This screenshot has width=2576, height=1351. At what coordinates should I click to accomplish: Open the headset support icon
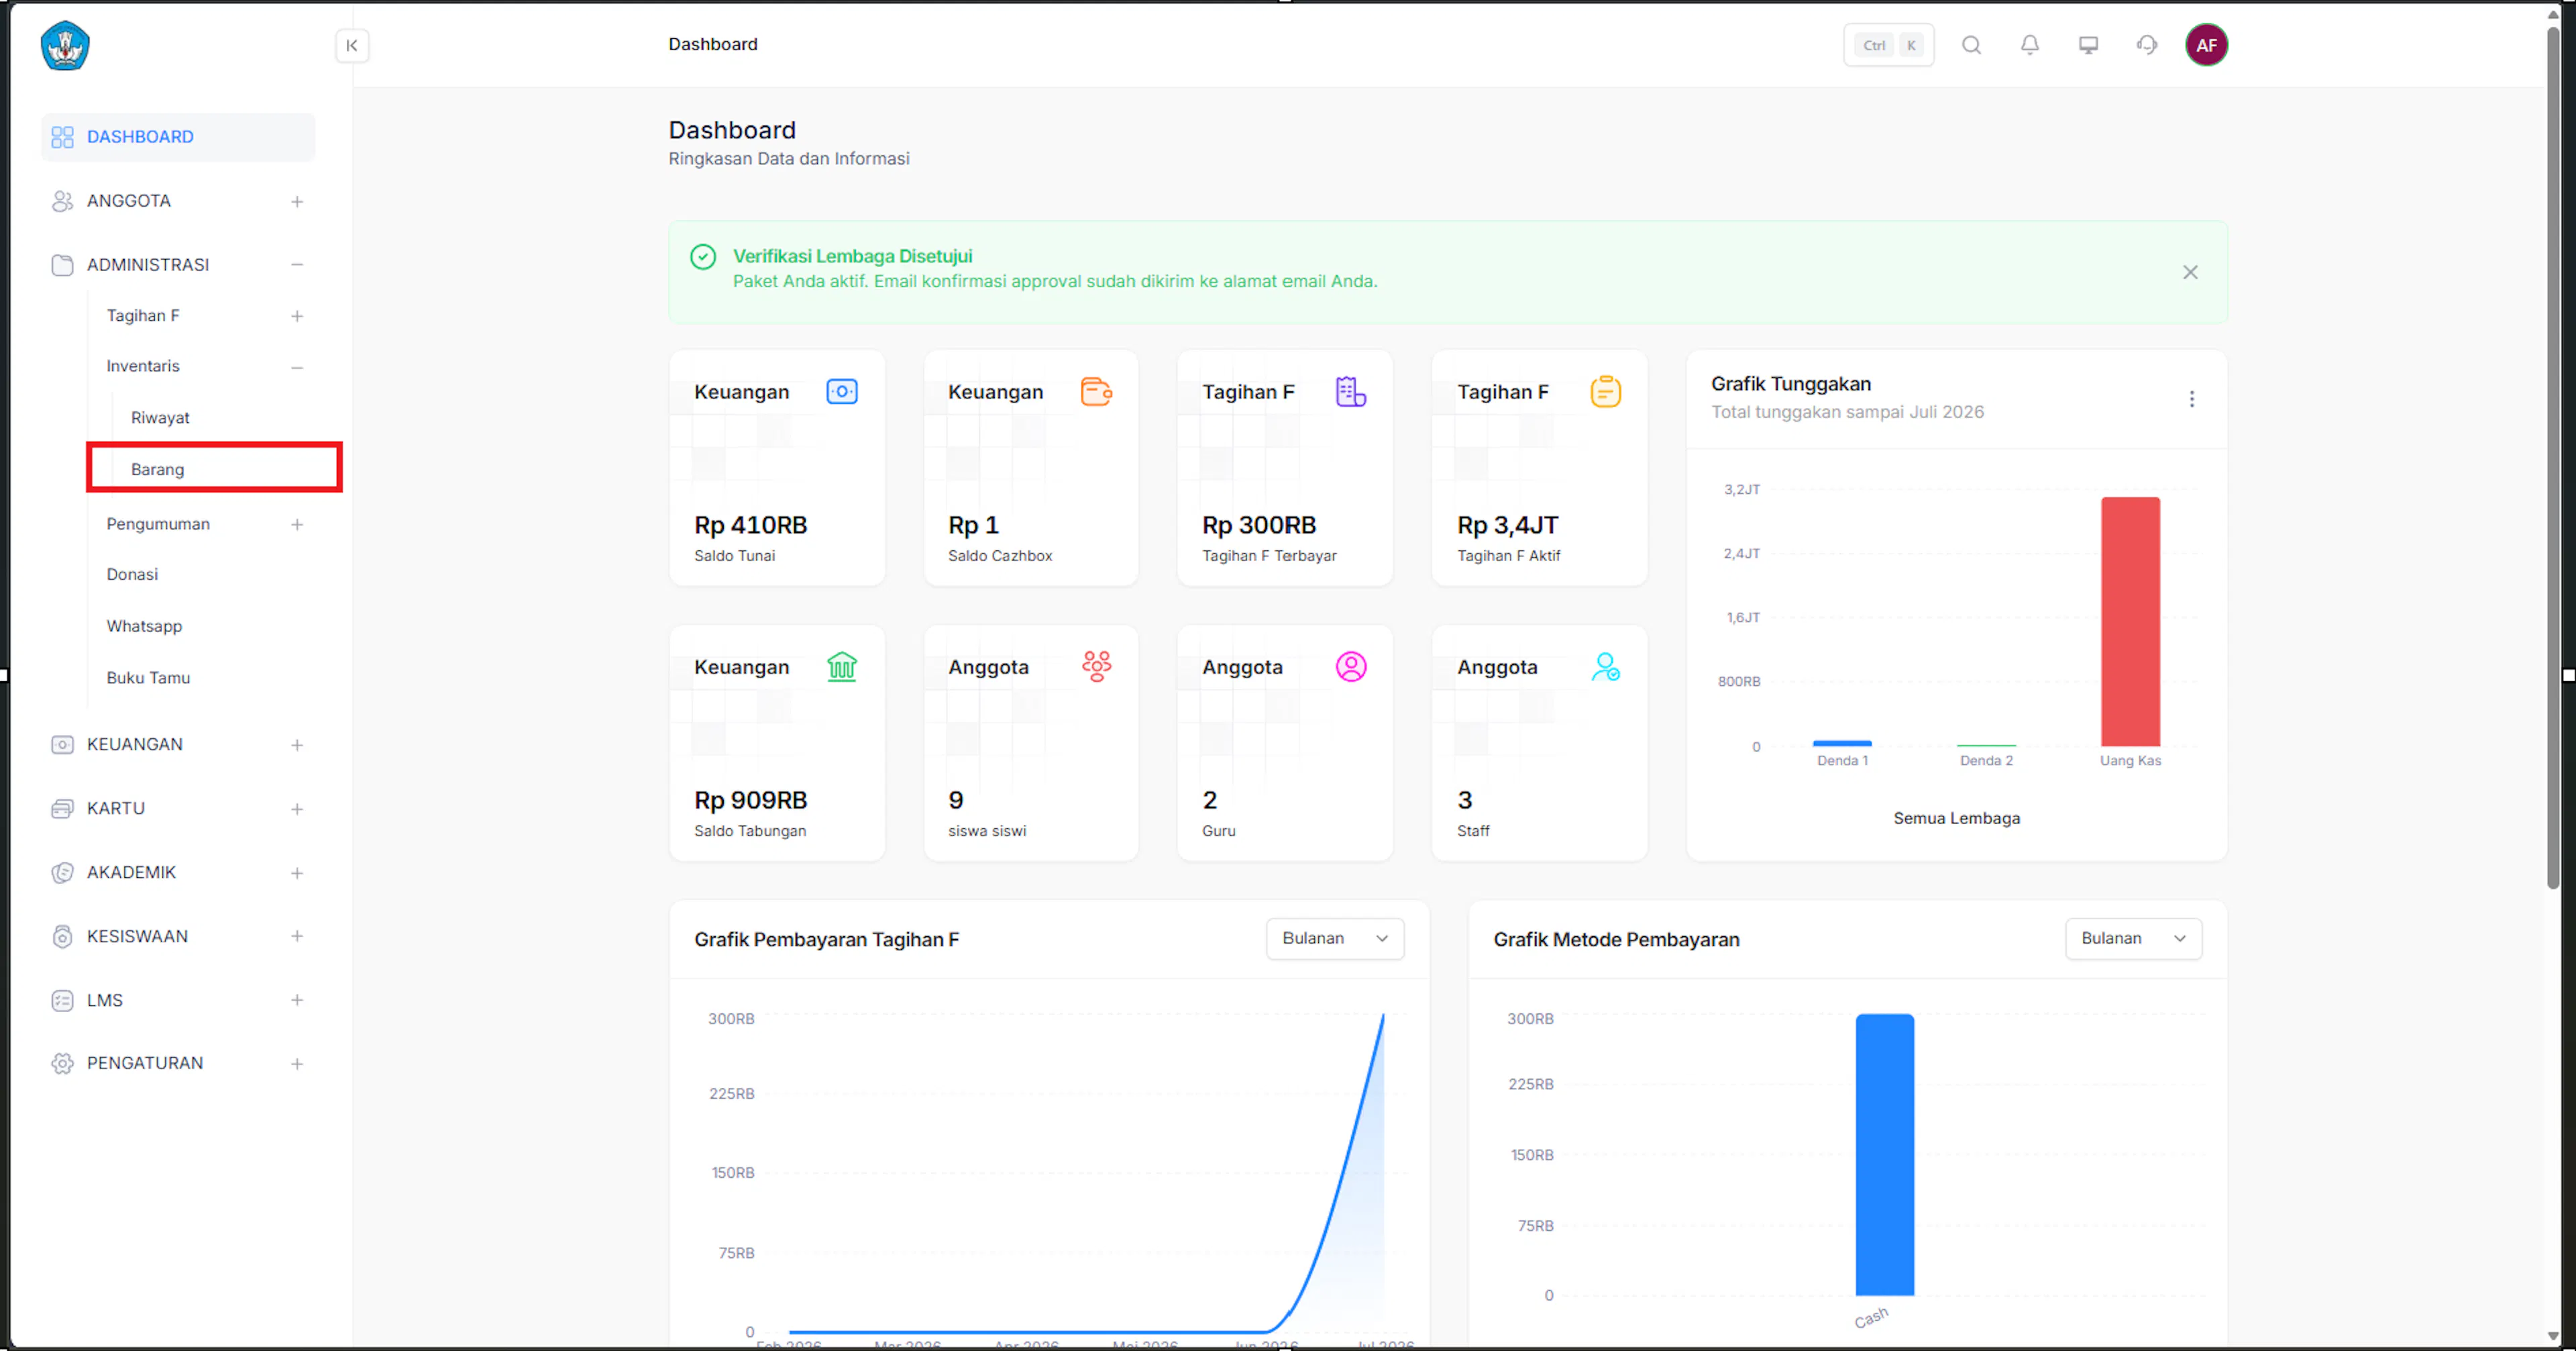[2146, 45]
